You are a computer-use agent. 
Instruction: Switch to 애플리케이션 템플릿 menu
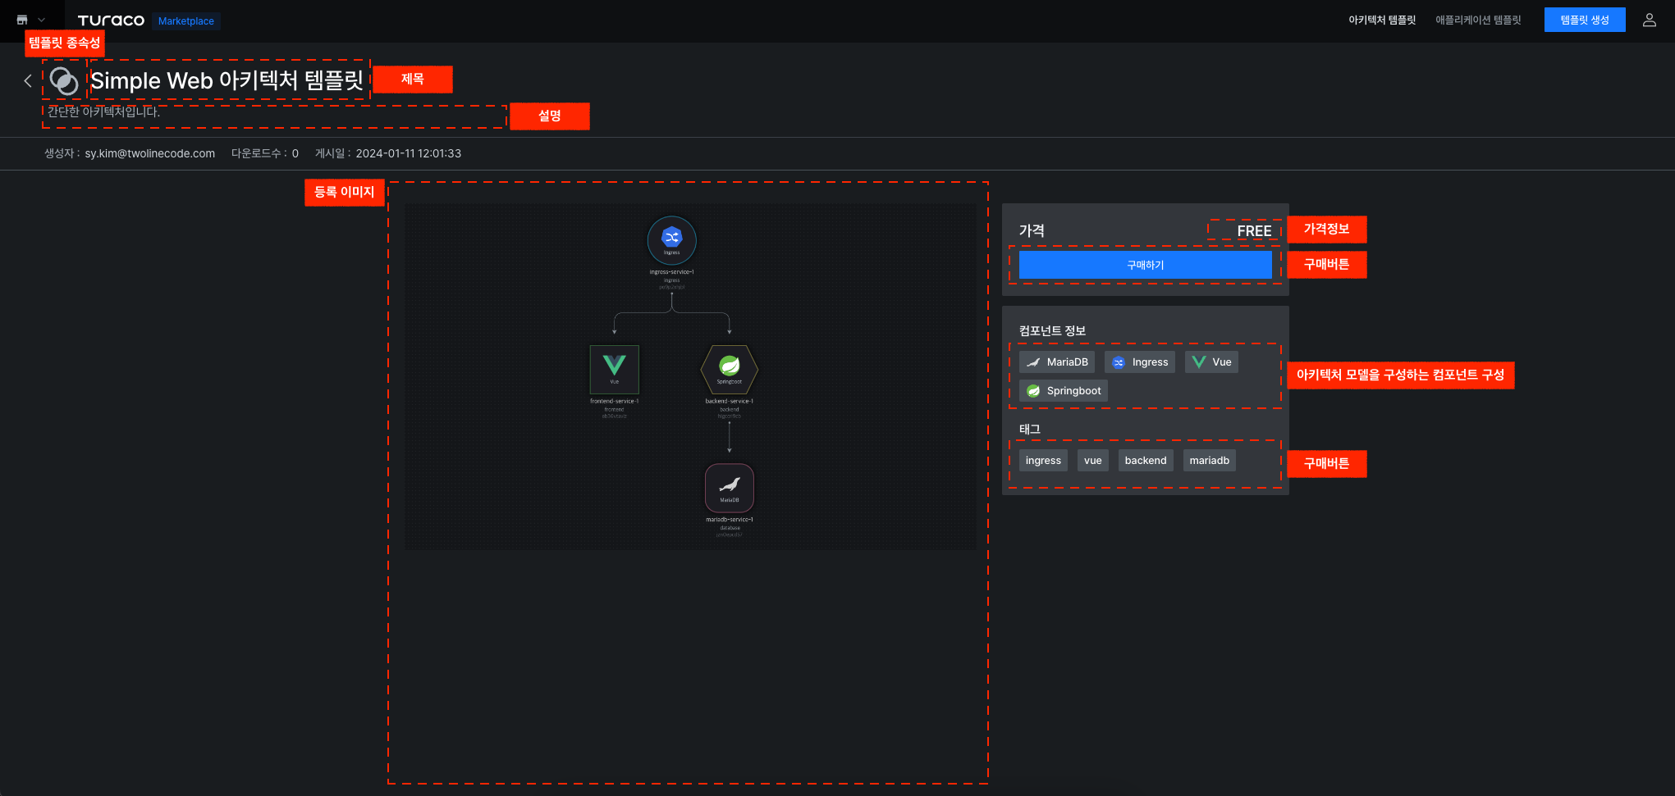tap(1478, 20)
